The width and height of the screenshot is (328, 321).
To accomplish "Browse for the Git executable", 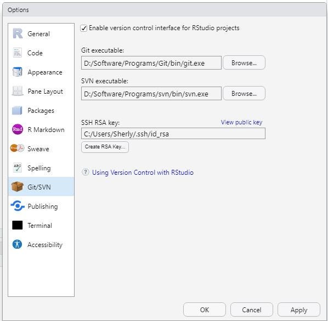I will coord(244,62).
